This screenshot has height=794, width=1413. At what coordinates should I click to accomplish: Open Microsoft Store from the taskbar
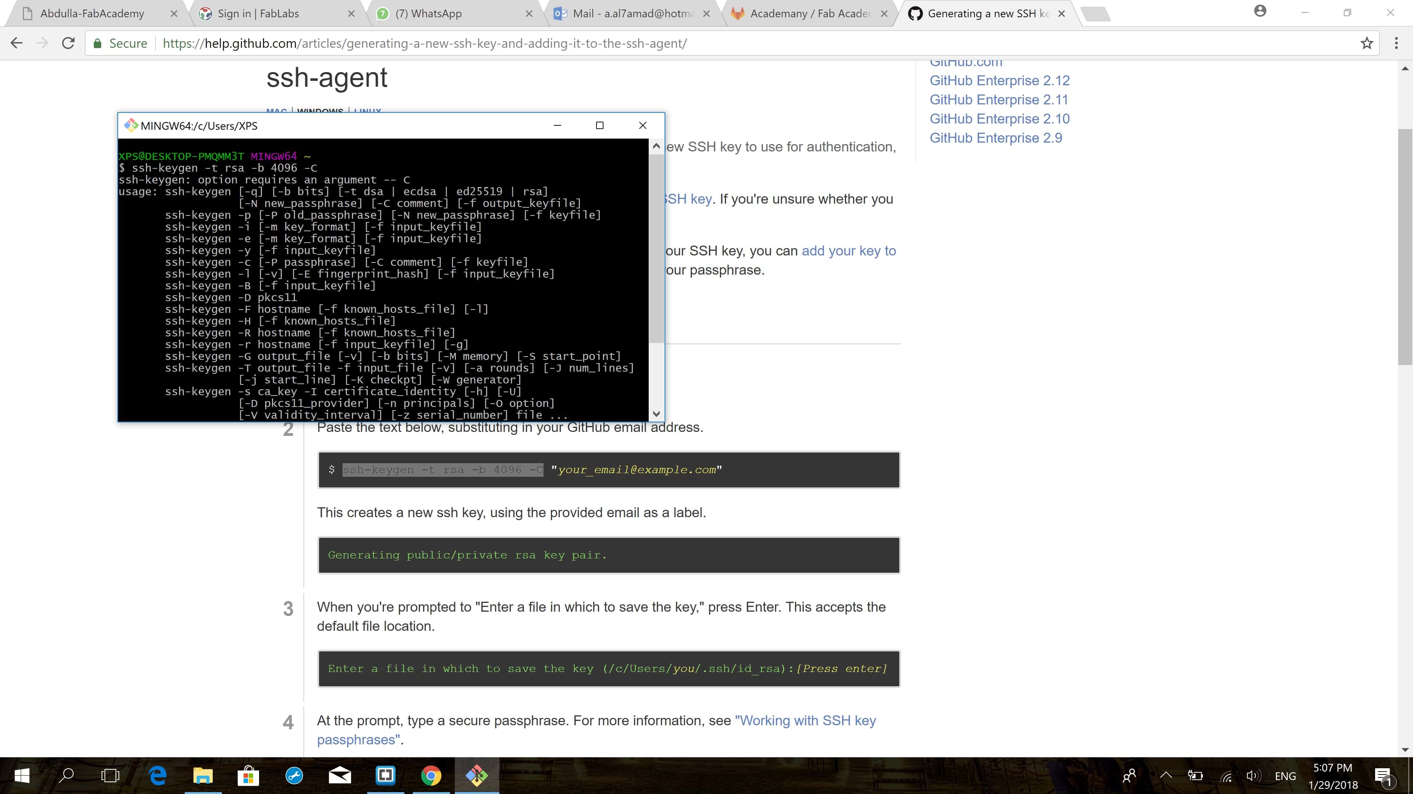coord(248,775)
